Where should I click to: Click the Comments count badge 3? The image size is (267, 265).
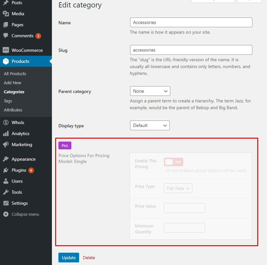coord(38,36)
